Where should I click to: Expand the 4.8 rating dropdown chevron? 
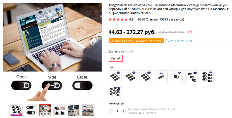point(135,20)
